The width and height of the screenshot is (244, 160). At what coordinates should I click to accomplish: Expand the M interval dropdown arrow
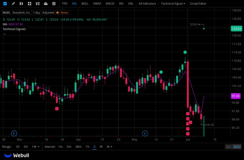point(112,147)
